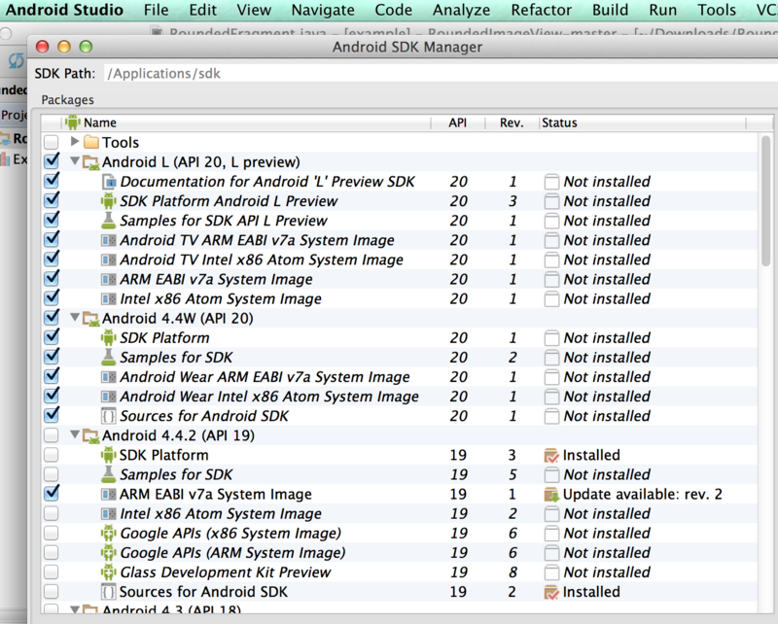Open the Android Studio application menu

pyautogui.click(x=64, y=10)
